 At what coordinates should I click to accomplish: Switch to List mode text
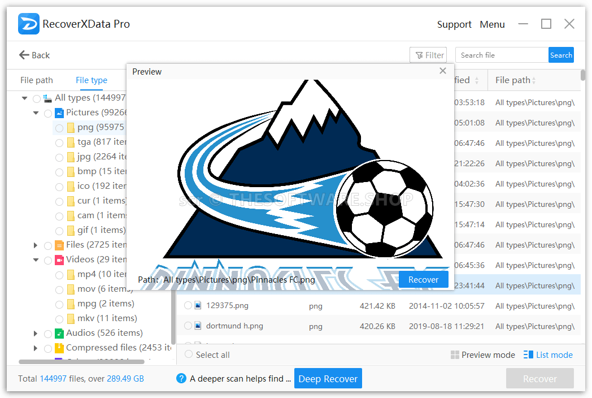coord(554,355)
